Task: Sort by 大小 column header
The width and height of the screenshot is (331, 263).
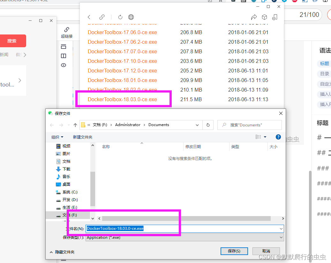Action: 273,147
